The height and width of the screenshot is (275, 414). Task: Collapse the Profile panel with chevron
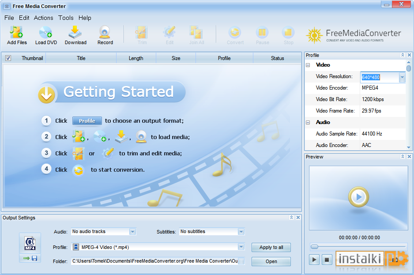tap(403, 55)
